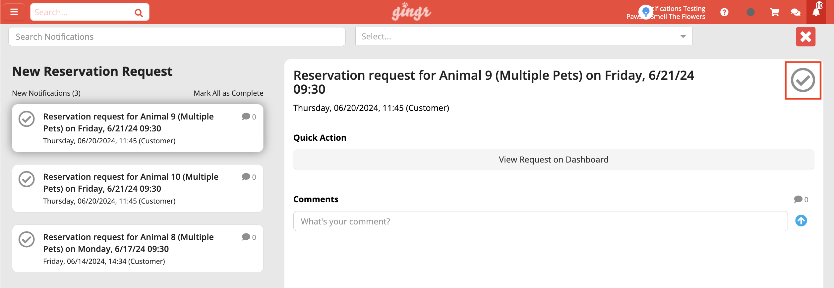Click Friday, 06/14/2024, 14:34 timestamp
This screenshot has height=288, width=834.
(x=104, y=261)
